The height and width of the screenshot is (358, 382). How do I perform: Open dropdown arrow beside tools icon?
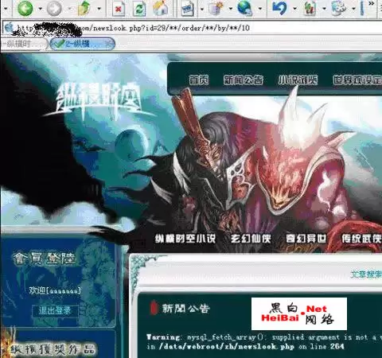click(x=324, y=9)
